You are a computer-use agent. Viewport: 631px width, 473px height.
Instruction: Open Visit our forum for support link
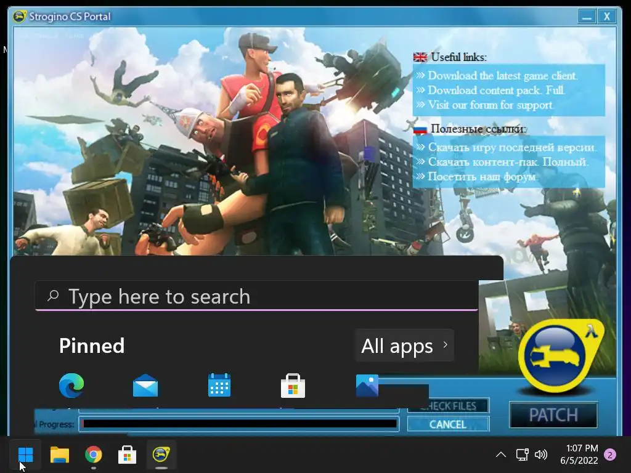click(x=490, y=105)
